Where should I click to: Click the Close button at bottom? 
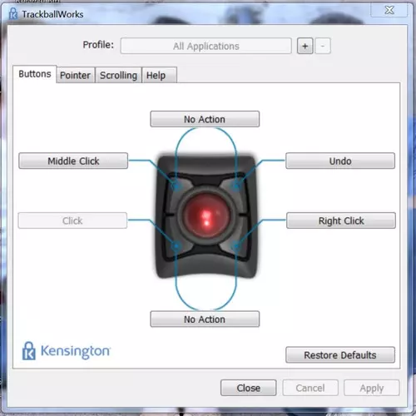pyautogui.click(x=249, y=388)
